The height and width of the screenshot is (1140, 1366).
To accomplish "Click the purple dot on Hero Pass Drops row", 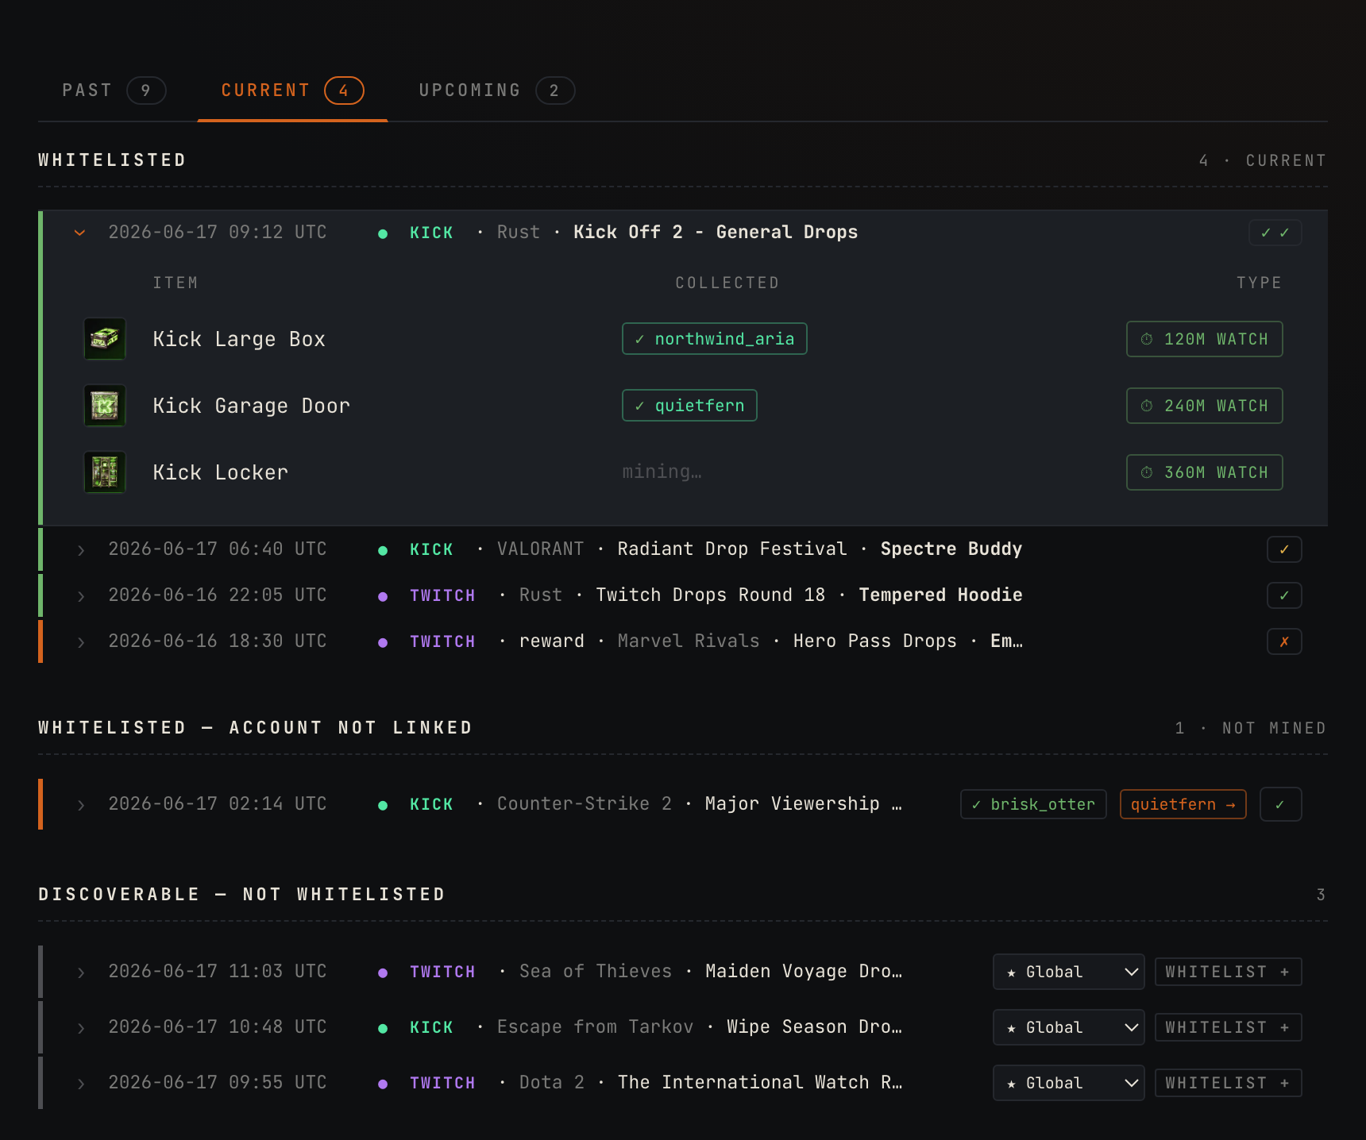I will [x=383, y=642].
